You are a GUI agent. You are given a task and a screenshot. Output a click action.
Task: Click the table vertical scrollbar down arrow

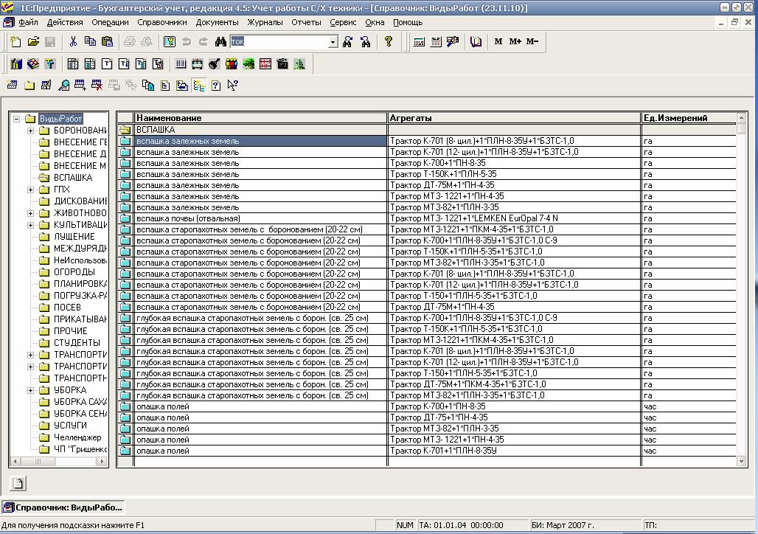tap(741, 462)
